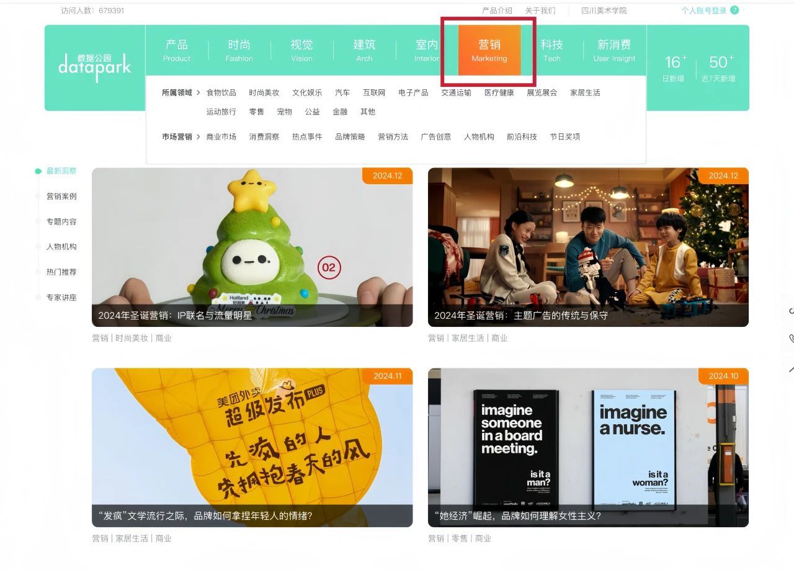Click the 2024.12 date badge on Christmas tree card

[x=387, y=176]
